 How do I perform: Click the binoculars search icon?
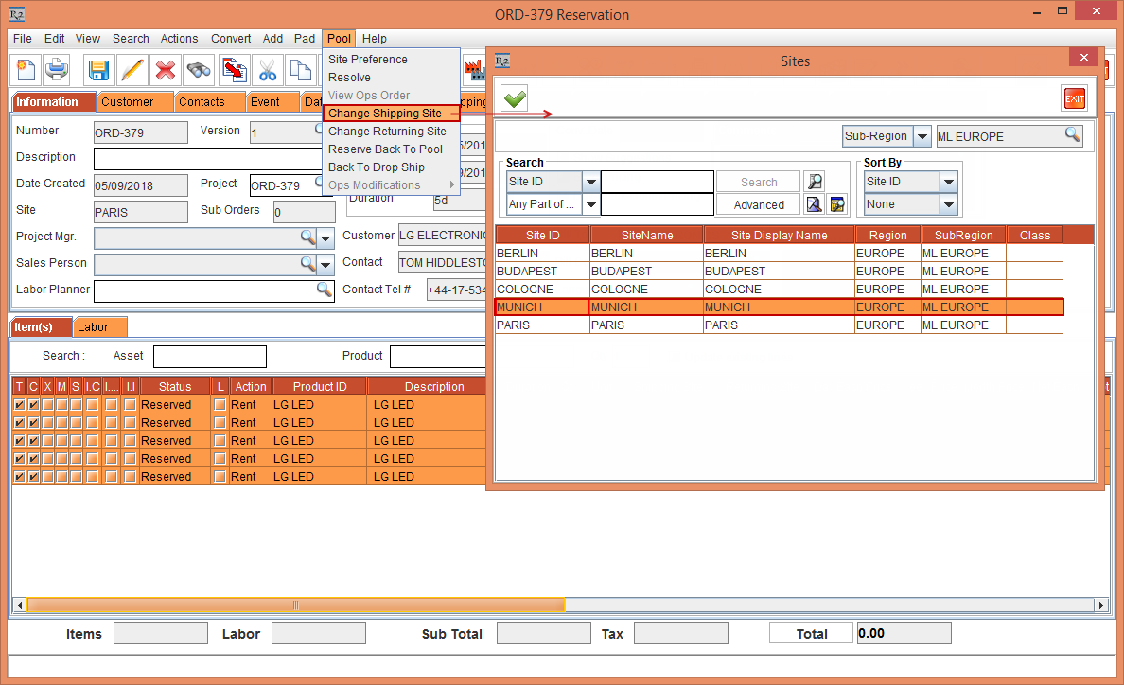(199, 70)
